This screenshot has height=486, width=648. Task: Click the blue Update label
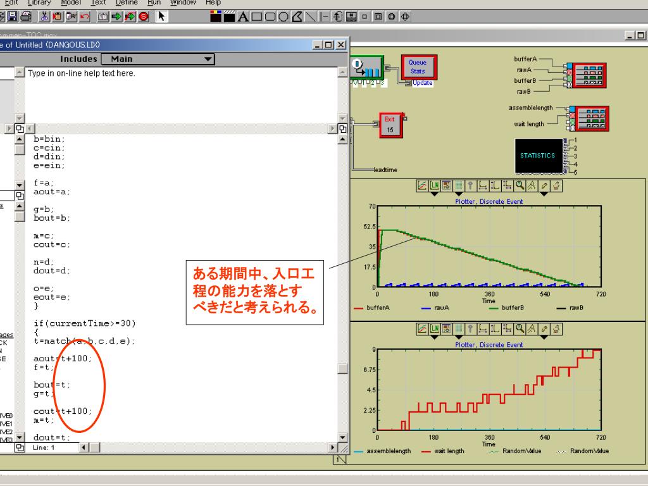click(422, 83)
